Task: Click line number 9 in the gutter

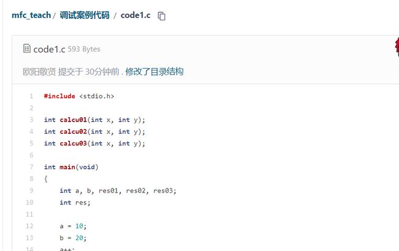Action: click(x=31, y=191)
